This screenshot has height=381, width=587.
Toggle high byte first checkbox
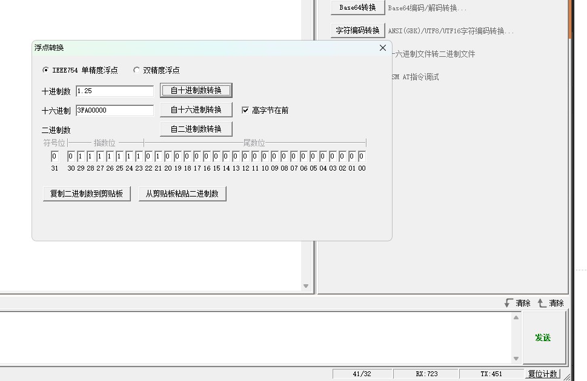265,110
